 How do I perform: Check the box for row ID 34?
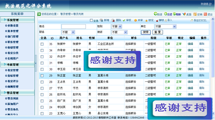coord(42,50)
